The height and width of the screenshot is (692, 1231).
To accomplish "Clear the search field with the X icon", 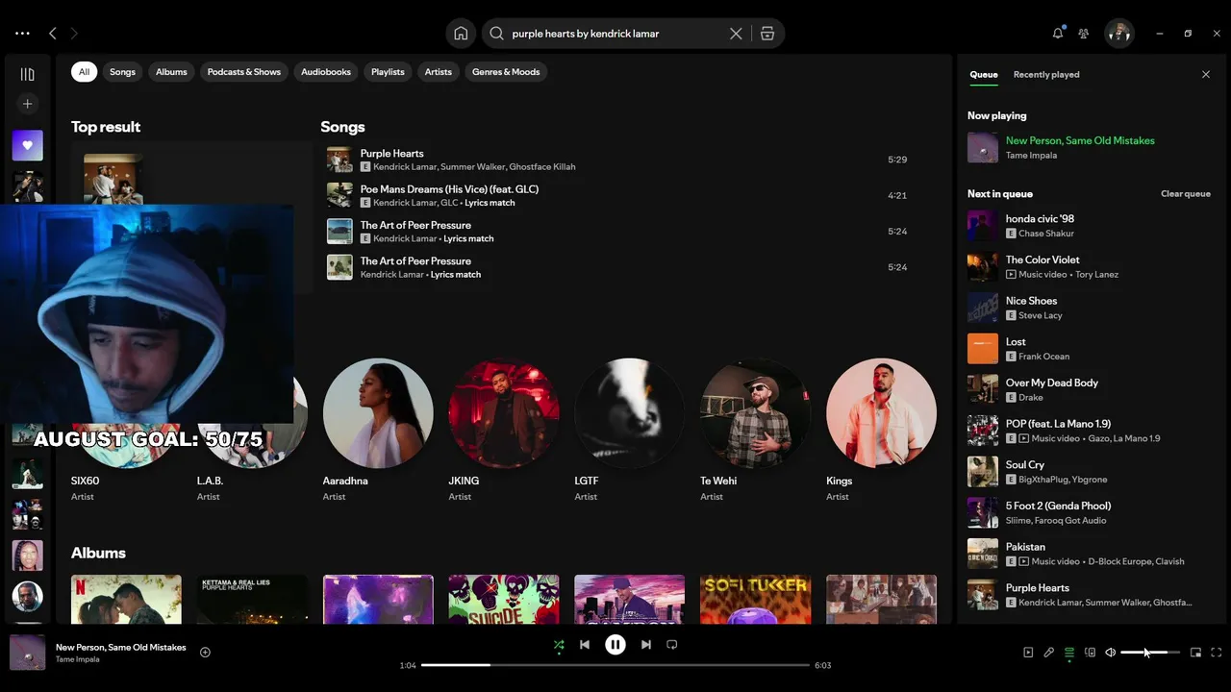I will (x=736, y=34).
